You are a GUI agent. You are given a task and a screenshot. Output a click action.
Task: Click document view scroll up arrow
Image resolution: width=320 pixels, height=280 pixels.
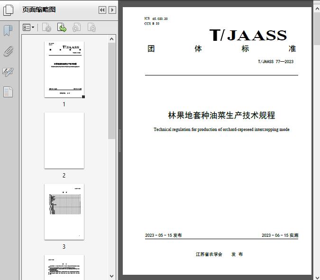[x=317, y=9]
